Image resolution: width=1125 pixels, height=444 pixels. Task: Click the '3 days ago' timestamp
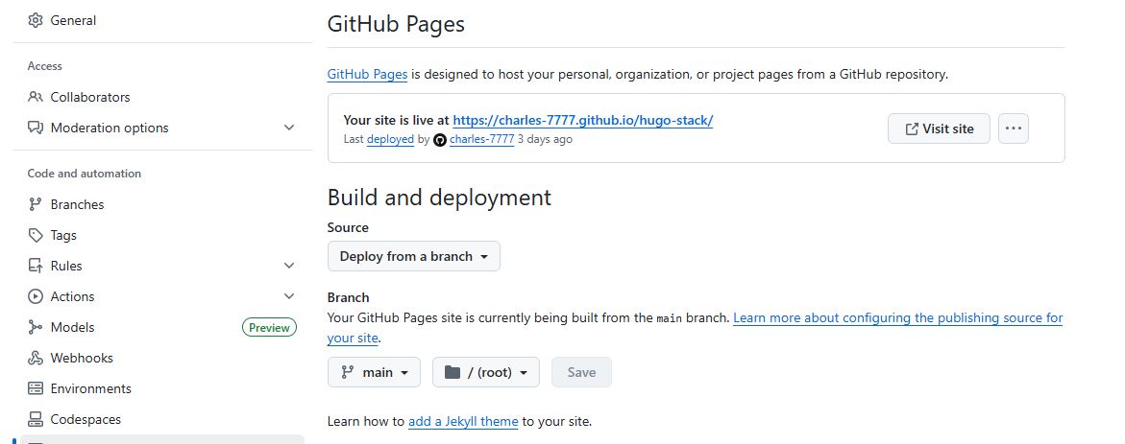click(x=546, y=139)
